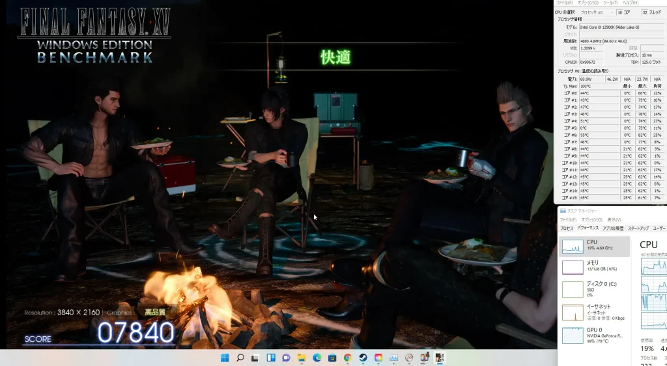The height and width of the screenshot is (366, 667).
Task: Launch Microsoft Edge from the taskbar
Action: pyautogui.click(x=317, y=358)
